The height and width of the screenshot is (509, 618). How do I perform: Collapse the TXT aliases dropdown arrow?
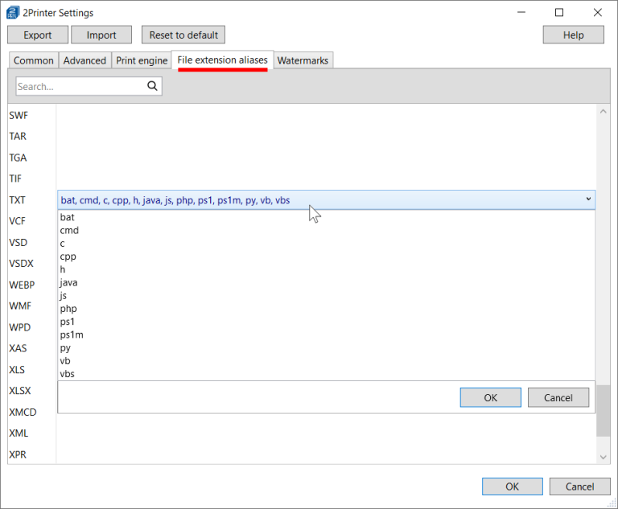coord(589,199)
